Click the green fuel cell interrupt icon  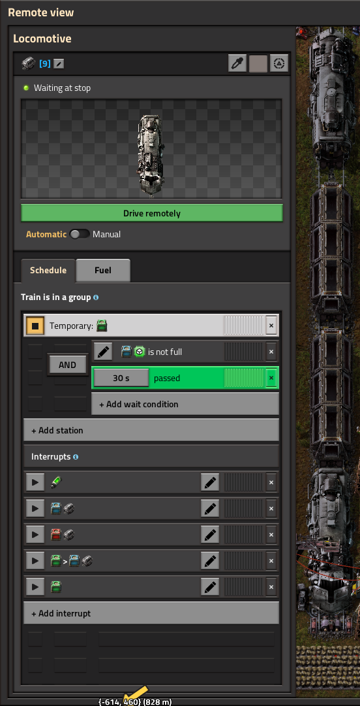click(x=55, y=482)
